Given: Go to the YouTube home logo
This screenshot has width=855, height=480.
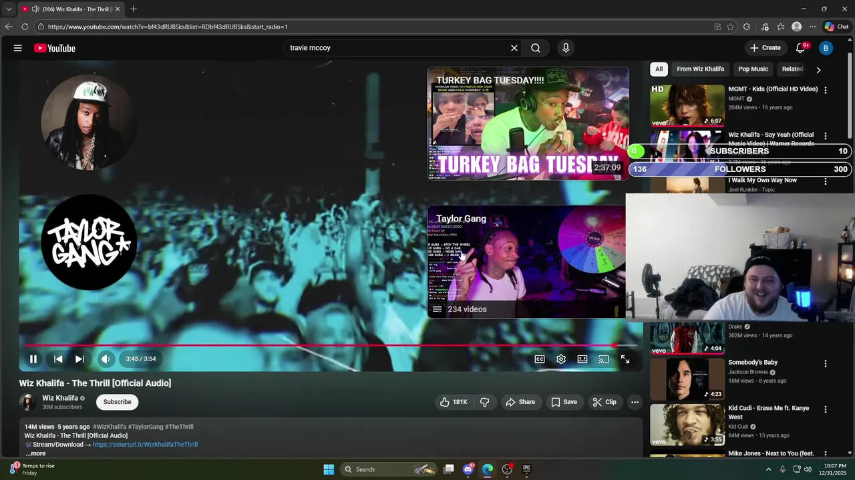Looking at the screenshot, I should click(x=55, y=48).
